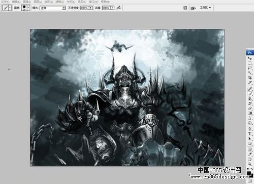Open the foreground color swatch

(x=248, y=173)
